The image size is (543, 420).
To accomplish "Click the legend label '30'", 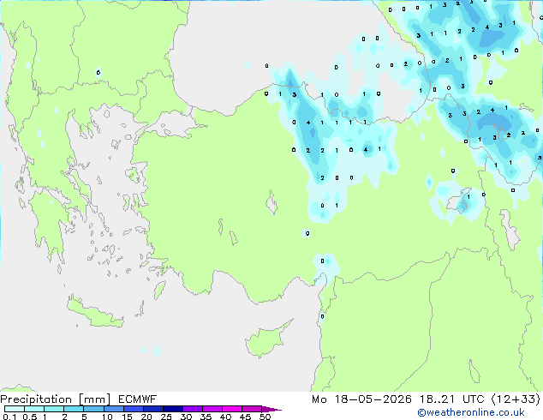I will (186, 417).
